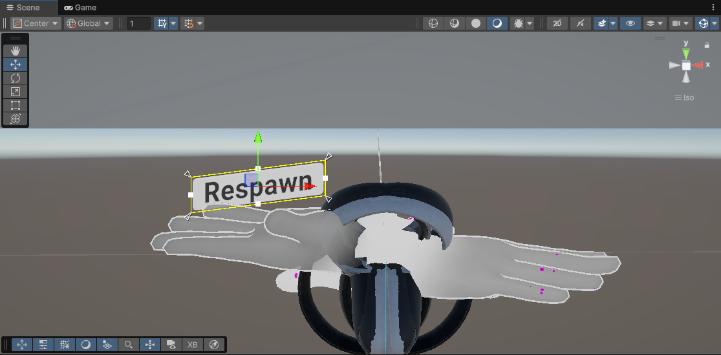Viewport: 721px width, 355px height.
Task: Select Shaded Wireframe draw mode
Action: (455, 23)
